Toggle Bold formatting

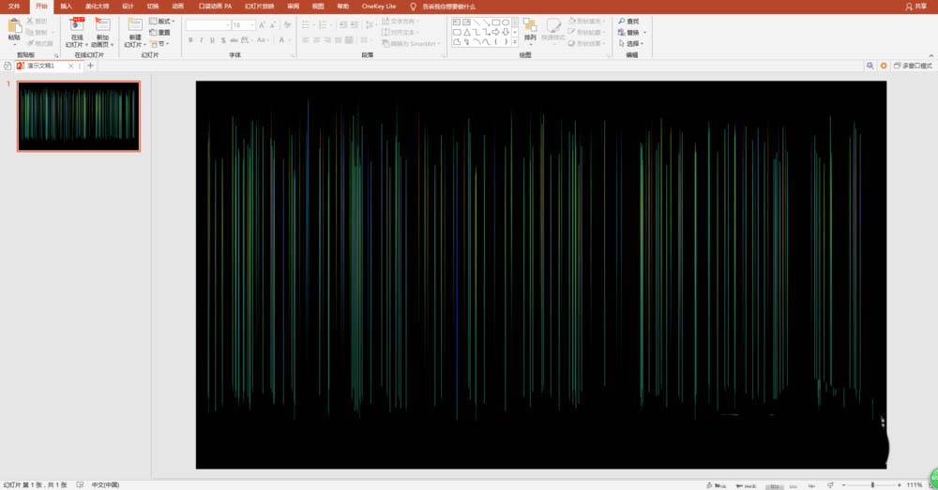(x=190, y=40)
